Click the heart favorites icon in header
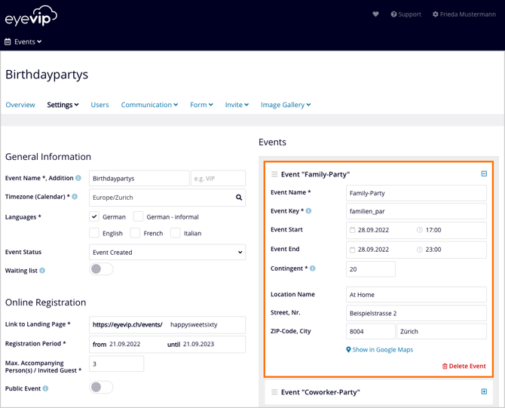 (x=375, y=14)
